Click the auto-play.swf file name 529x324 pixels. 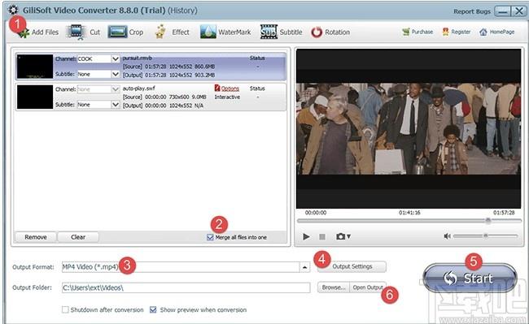(x=138, y=89)
